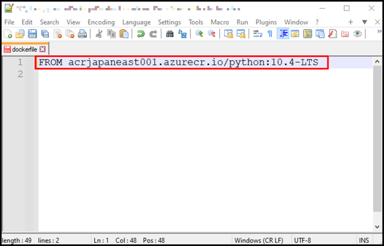
Task: Click the Close All toolbar icon
Action: (x=70, y=34)
